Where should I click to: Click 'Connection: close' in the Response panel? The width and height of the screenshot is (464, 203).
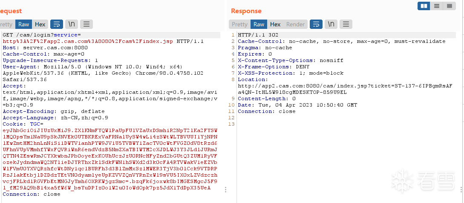click(267, 111)
